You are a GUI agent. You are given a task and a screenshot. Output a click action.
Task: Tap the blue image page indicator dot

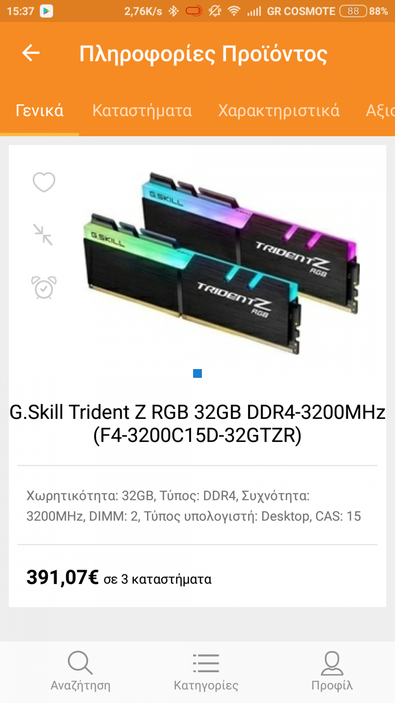(x=197, y=373)
